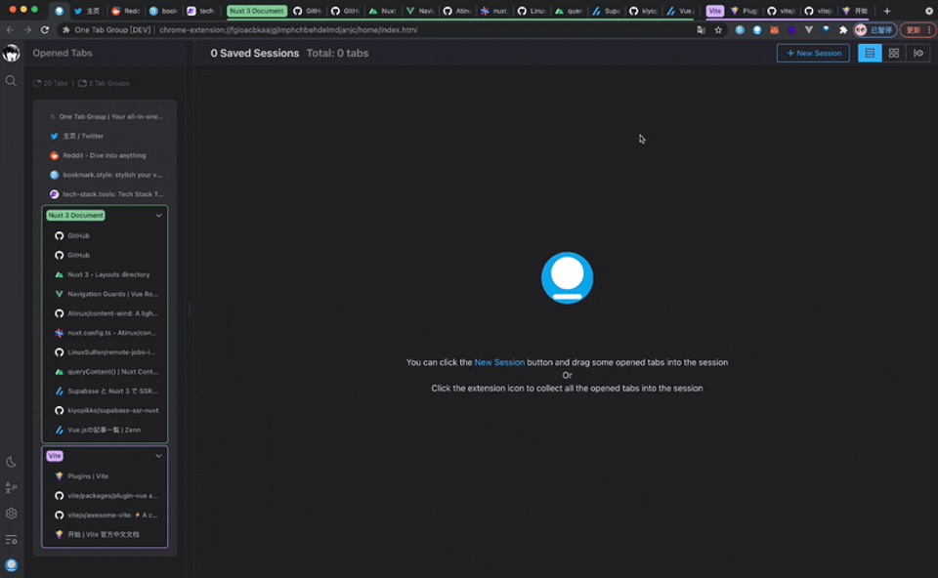Click the translate page icon in address bar
The width and height of the screenshot is (938, 578).
pos(701,30)
